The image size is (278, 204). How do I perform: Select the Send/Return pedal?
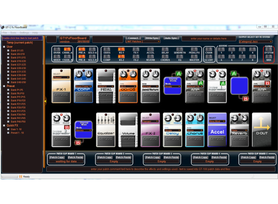coord(150,86)
